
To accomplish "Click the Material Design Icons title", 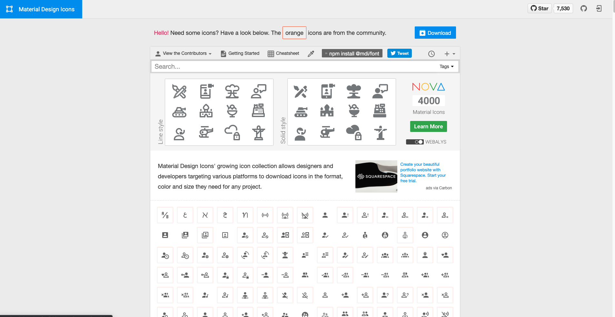I will pos(46,9).
